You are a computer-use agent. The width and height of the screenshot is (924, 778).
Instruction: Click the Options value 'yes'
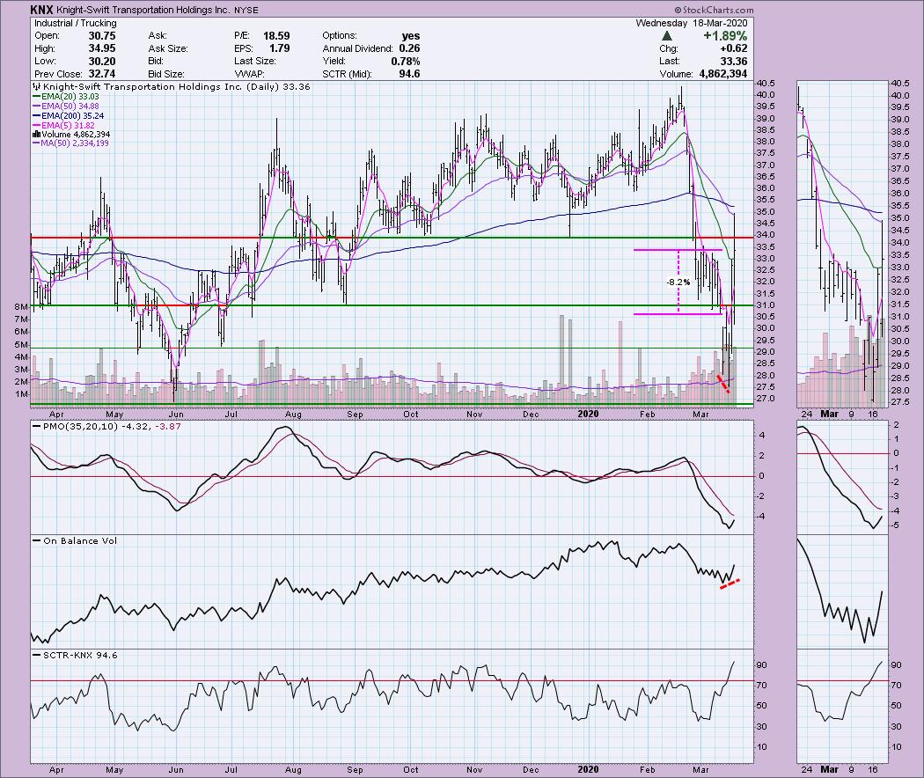[411, 35]
